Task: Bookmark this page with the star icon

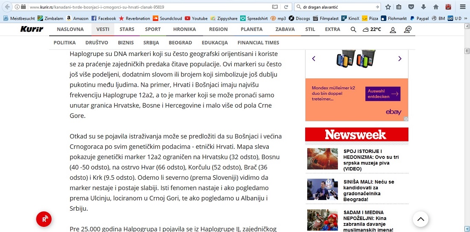Action: tap(388, 7)
